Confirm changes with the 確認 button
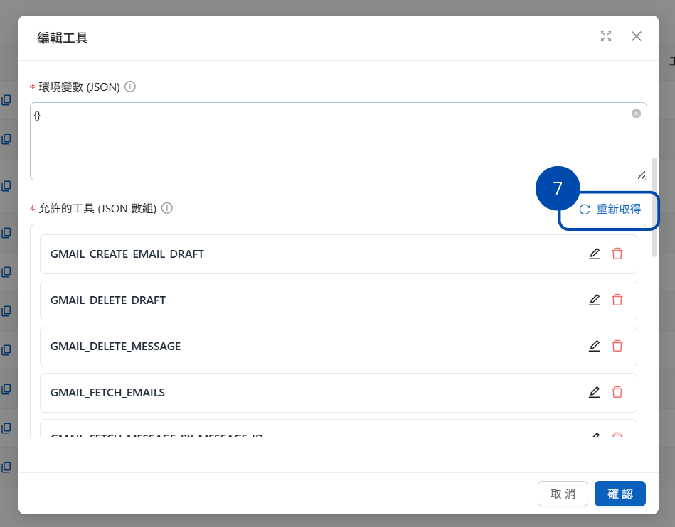675x527 pixels. 620,494
